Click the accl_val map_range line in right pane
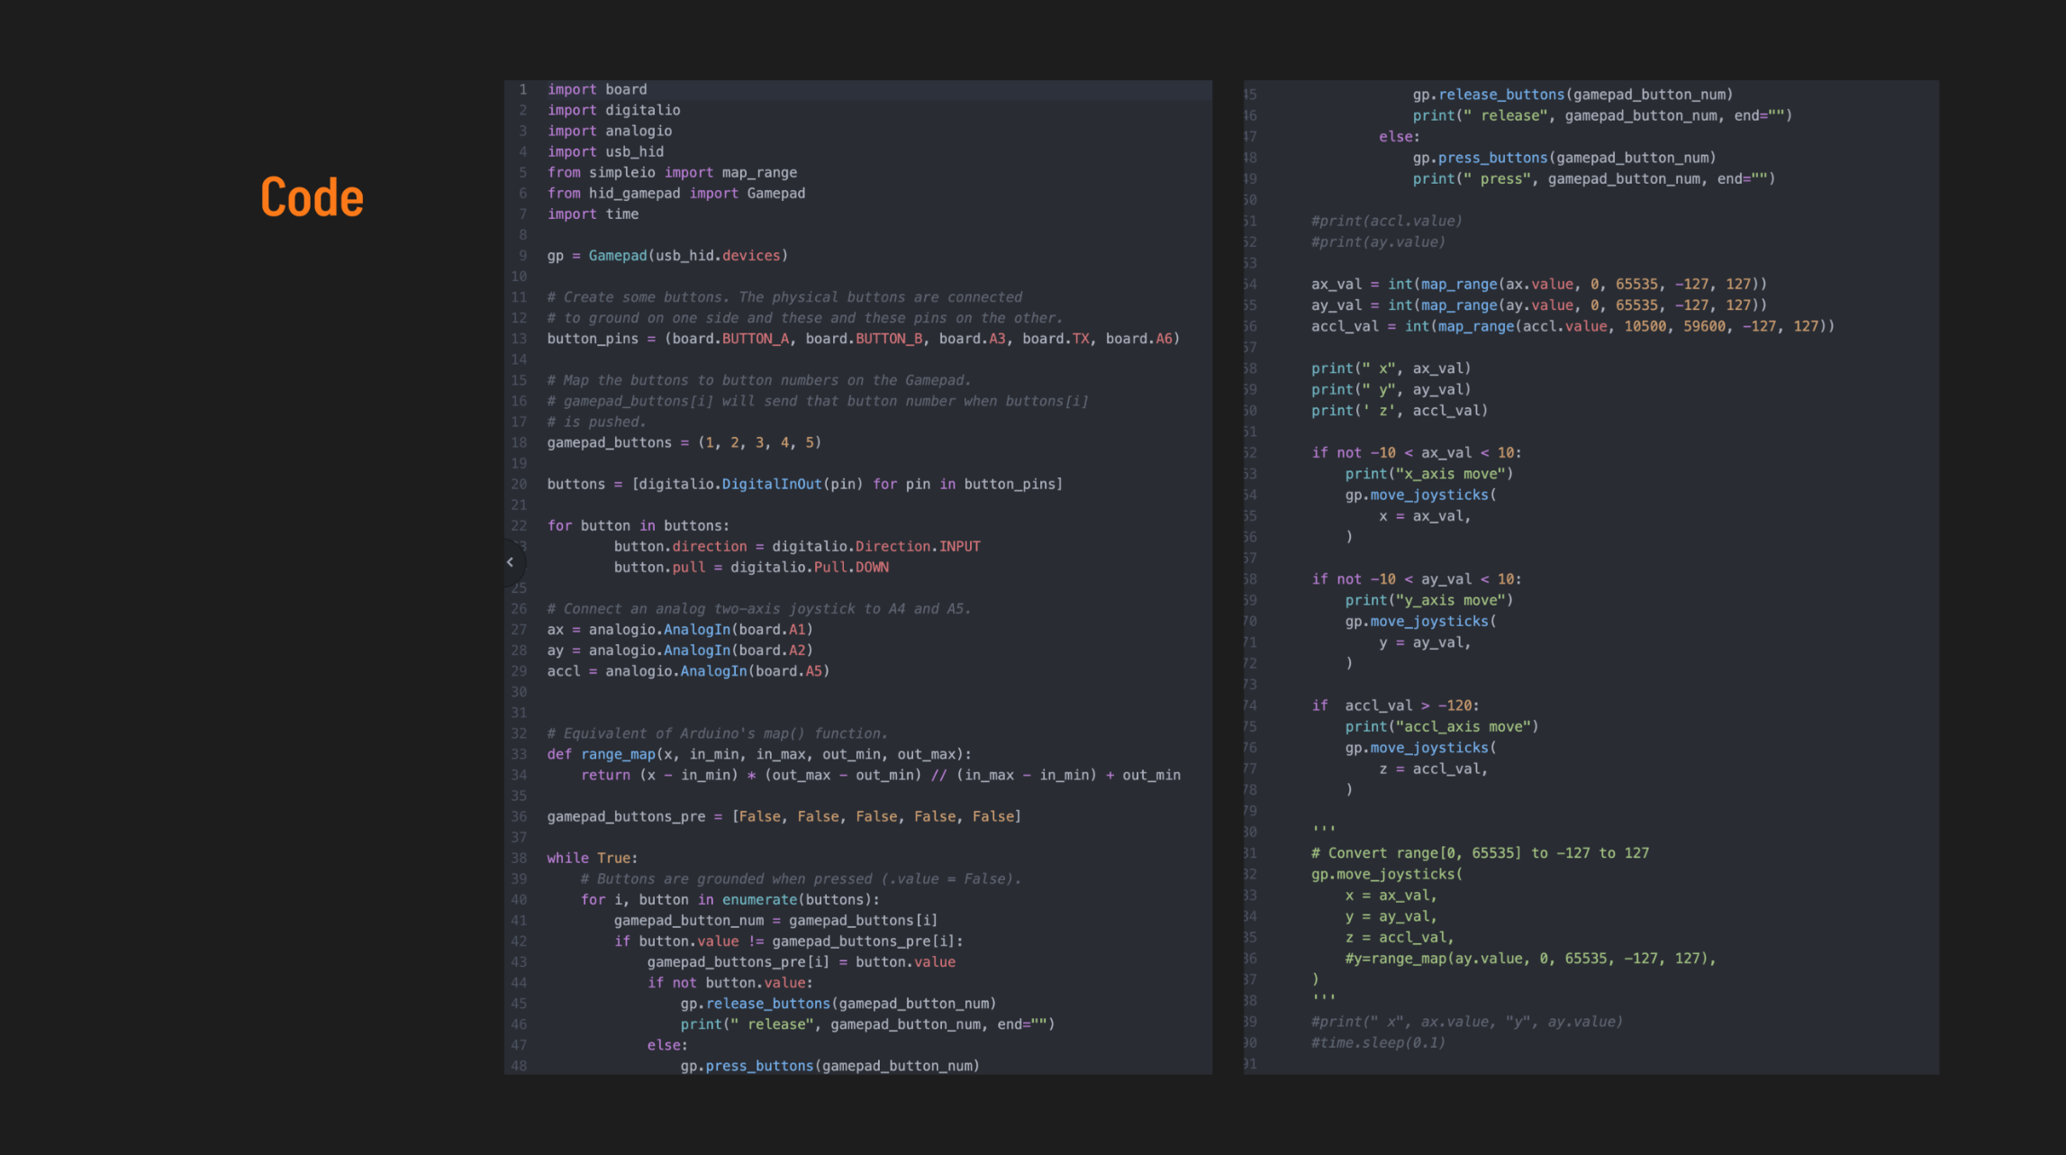Viewport: 2066px width, 1155px height. pyautogui.click(x=1572, y=326)
